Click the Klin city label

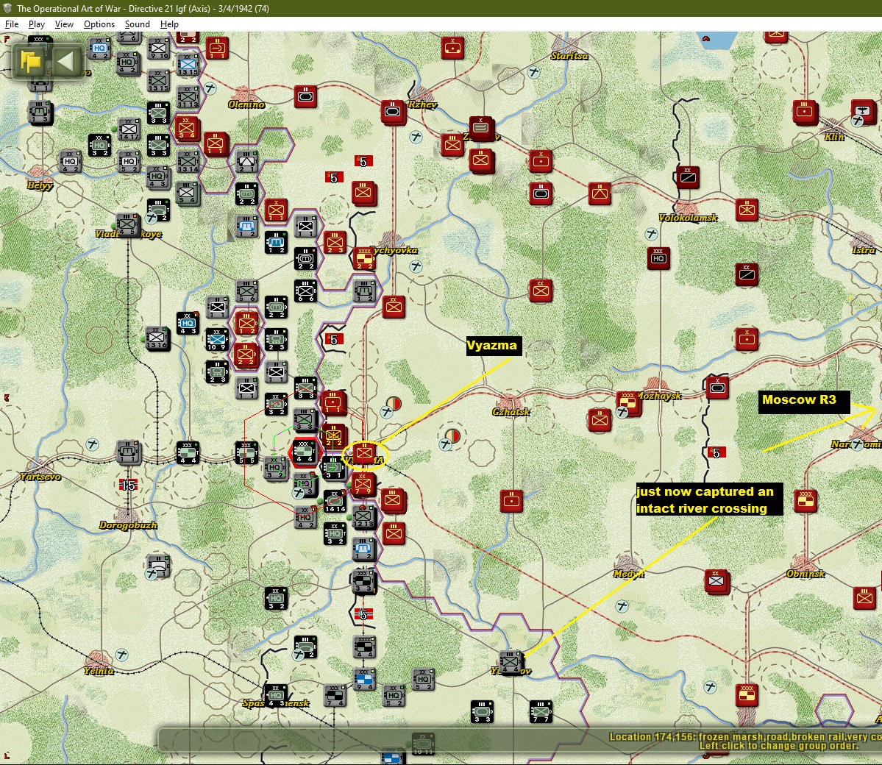point(834,137)
